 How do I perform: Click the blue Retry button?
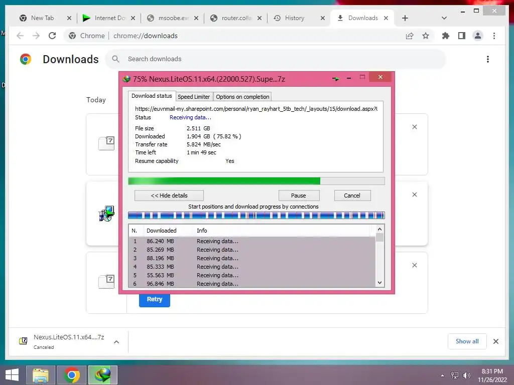click(155, 299)
